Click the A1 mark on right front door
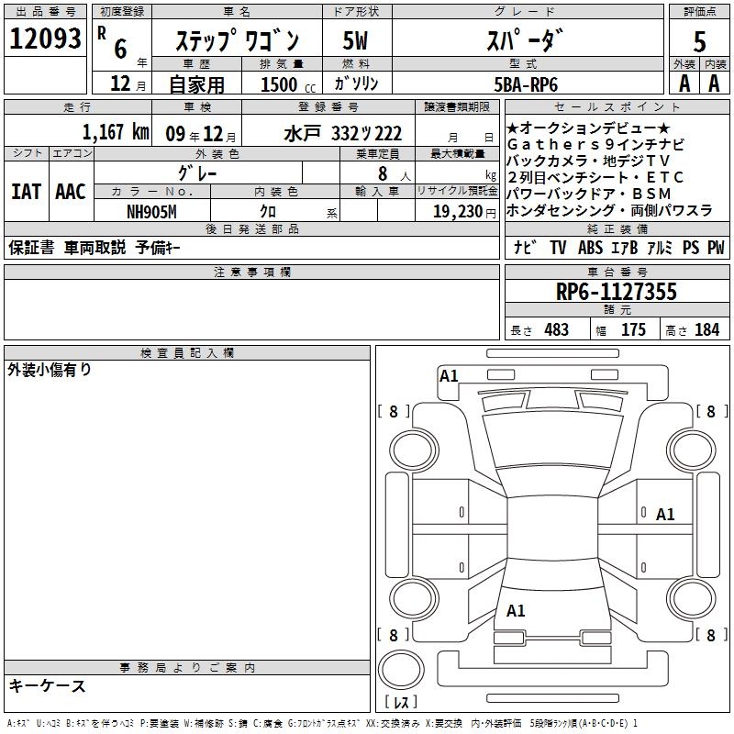Screen dimensions: 734x734 point(665,515)
